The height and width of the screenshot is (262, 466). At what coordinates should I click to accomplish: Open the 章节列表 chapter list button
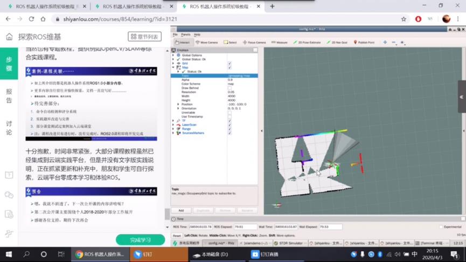[145, 37]
